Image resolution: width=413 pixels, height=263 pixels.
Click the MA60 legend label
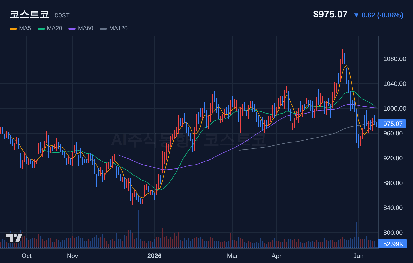click(86, 28)
